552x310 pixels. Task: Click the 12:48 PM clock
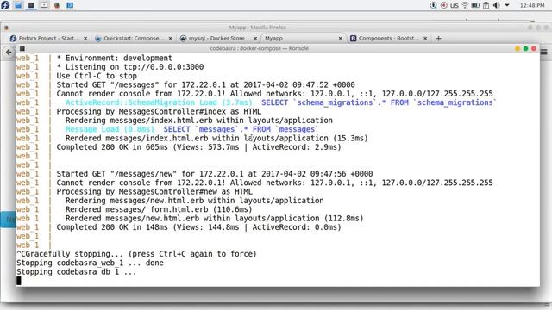click(x=532, y=5)
